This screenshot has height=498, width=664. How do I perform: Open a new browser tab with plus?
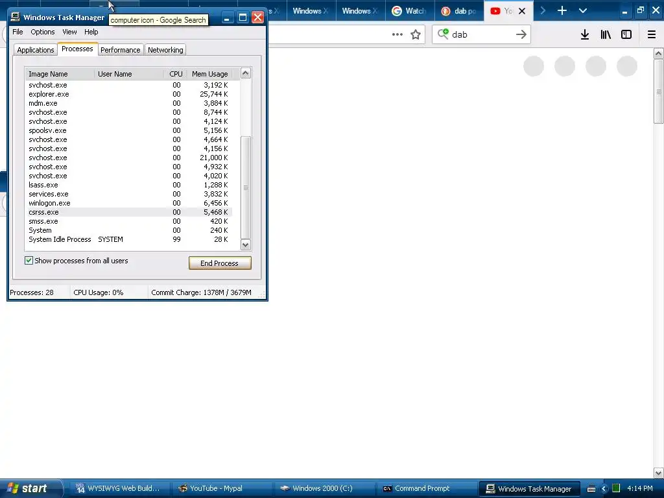(x=562, y=10)
